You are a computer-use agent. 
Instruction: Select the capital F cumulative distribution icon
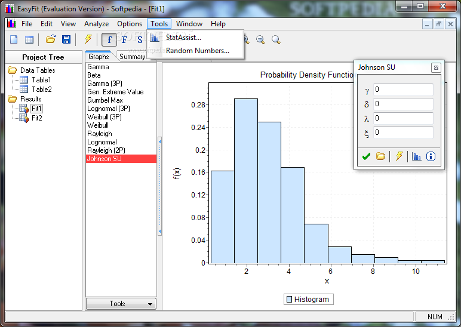pos(124,39)
